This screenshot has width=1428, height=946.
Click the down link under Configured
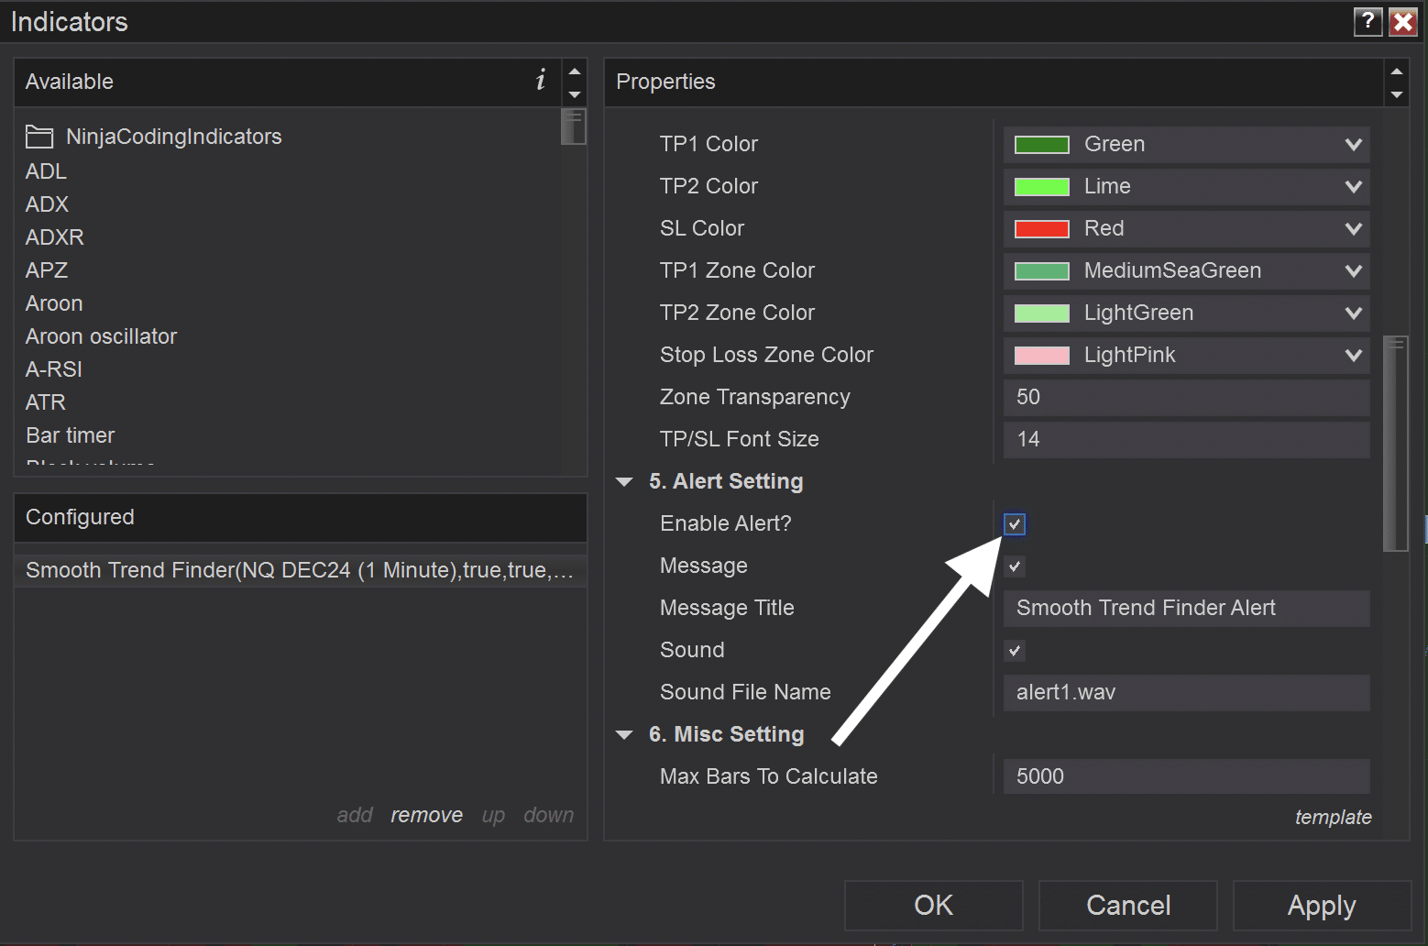[548, 815]
